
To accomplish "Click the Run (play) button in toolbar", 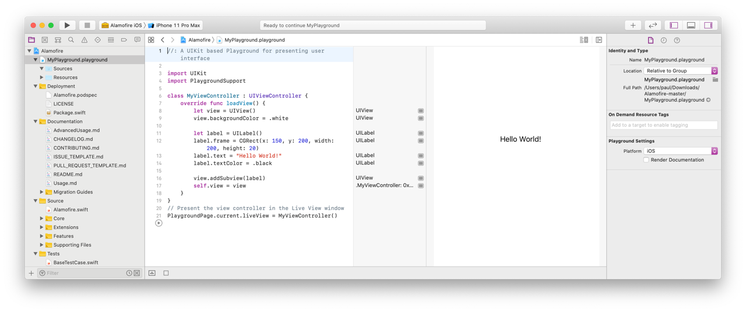I will pos(67,25).
